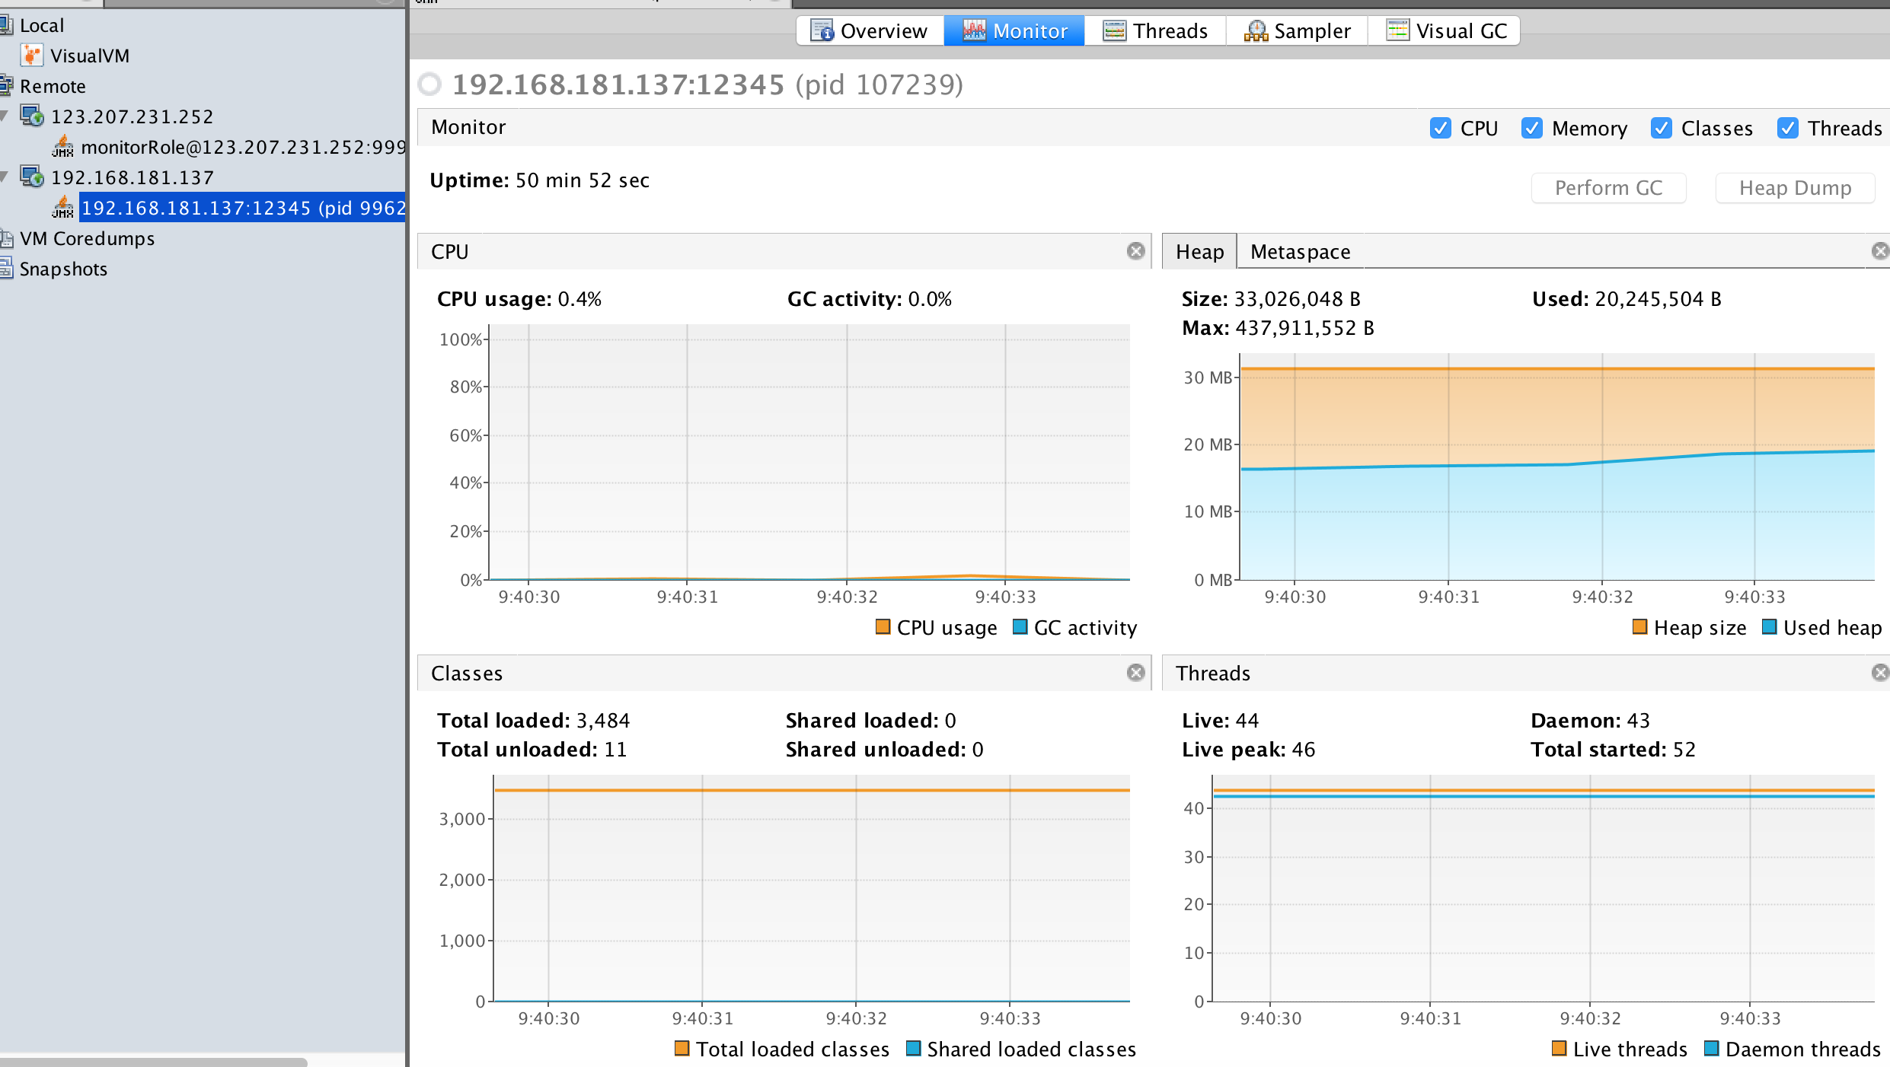Click the Snapshots icon in the sidebar
Screen dimensions: 1890x1067
pos(7,268)
